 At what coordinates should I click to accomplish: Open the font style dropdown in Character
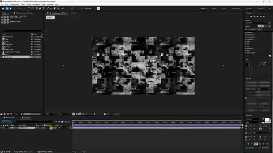pos(253,122)
